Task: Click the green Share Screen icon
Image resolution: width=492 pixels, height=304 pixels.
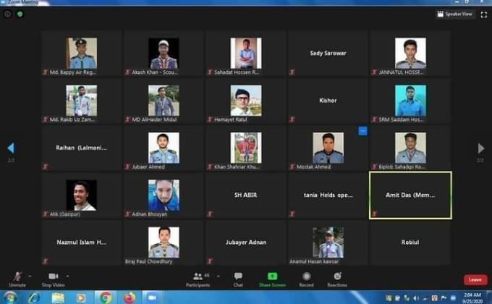Action: pyautogui.click(x=272, y=278)
